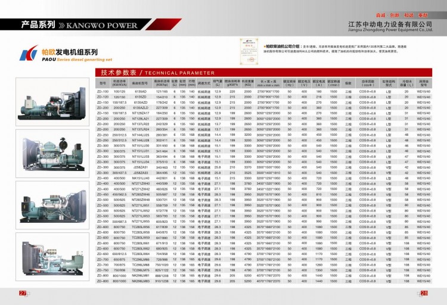Click the model cell ZD-750

pyautogui.click(x=103, y=270)
